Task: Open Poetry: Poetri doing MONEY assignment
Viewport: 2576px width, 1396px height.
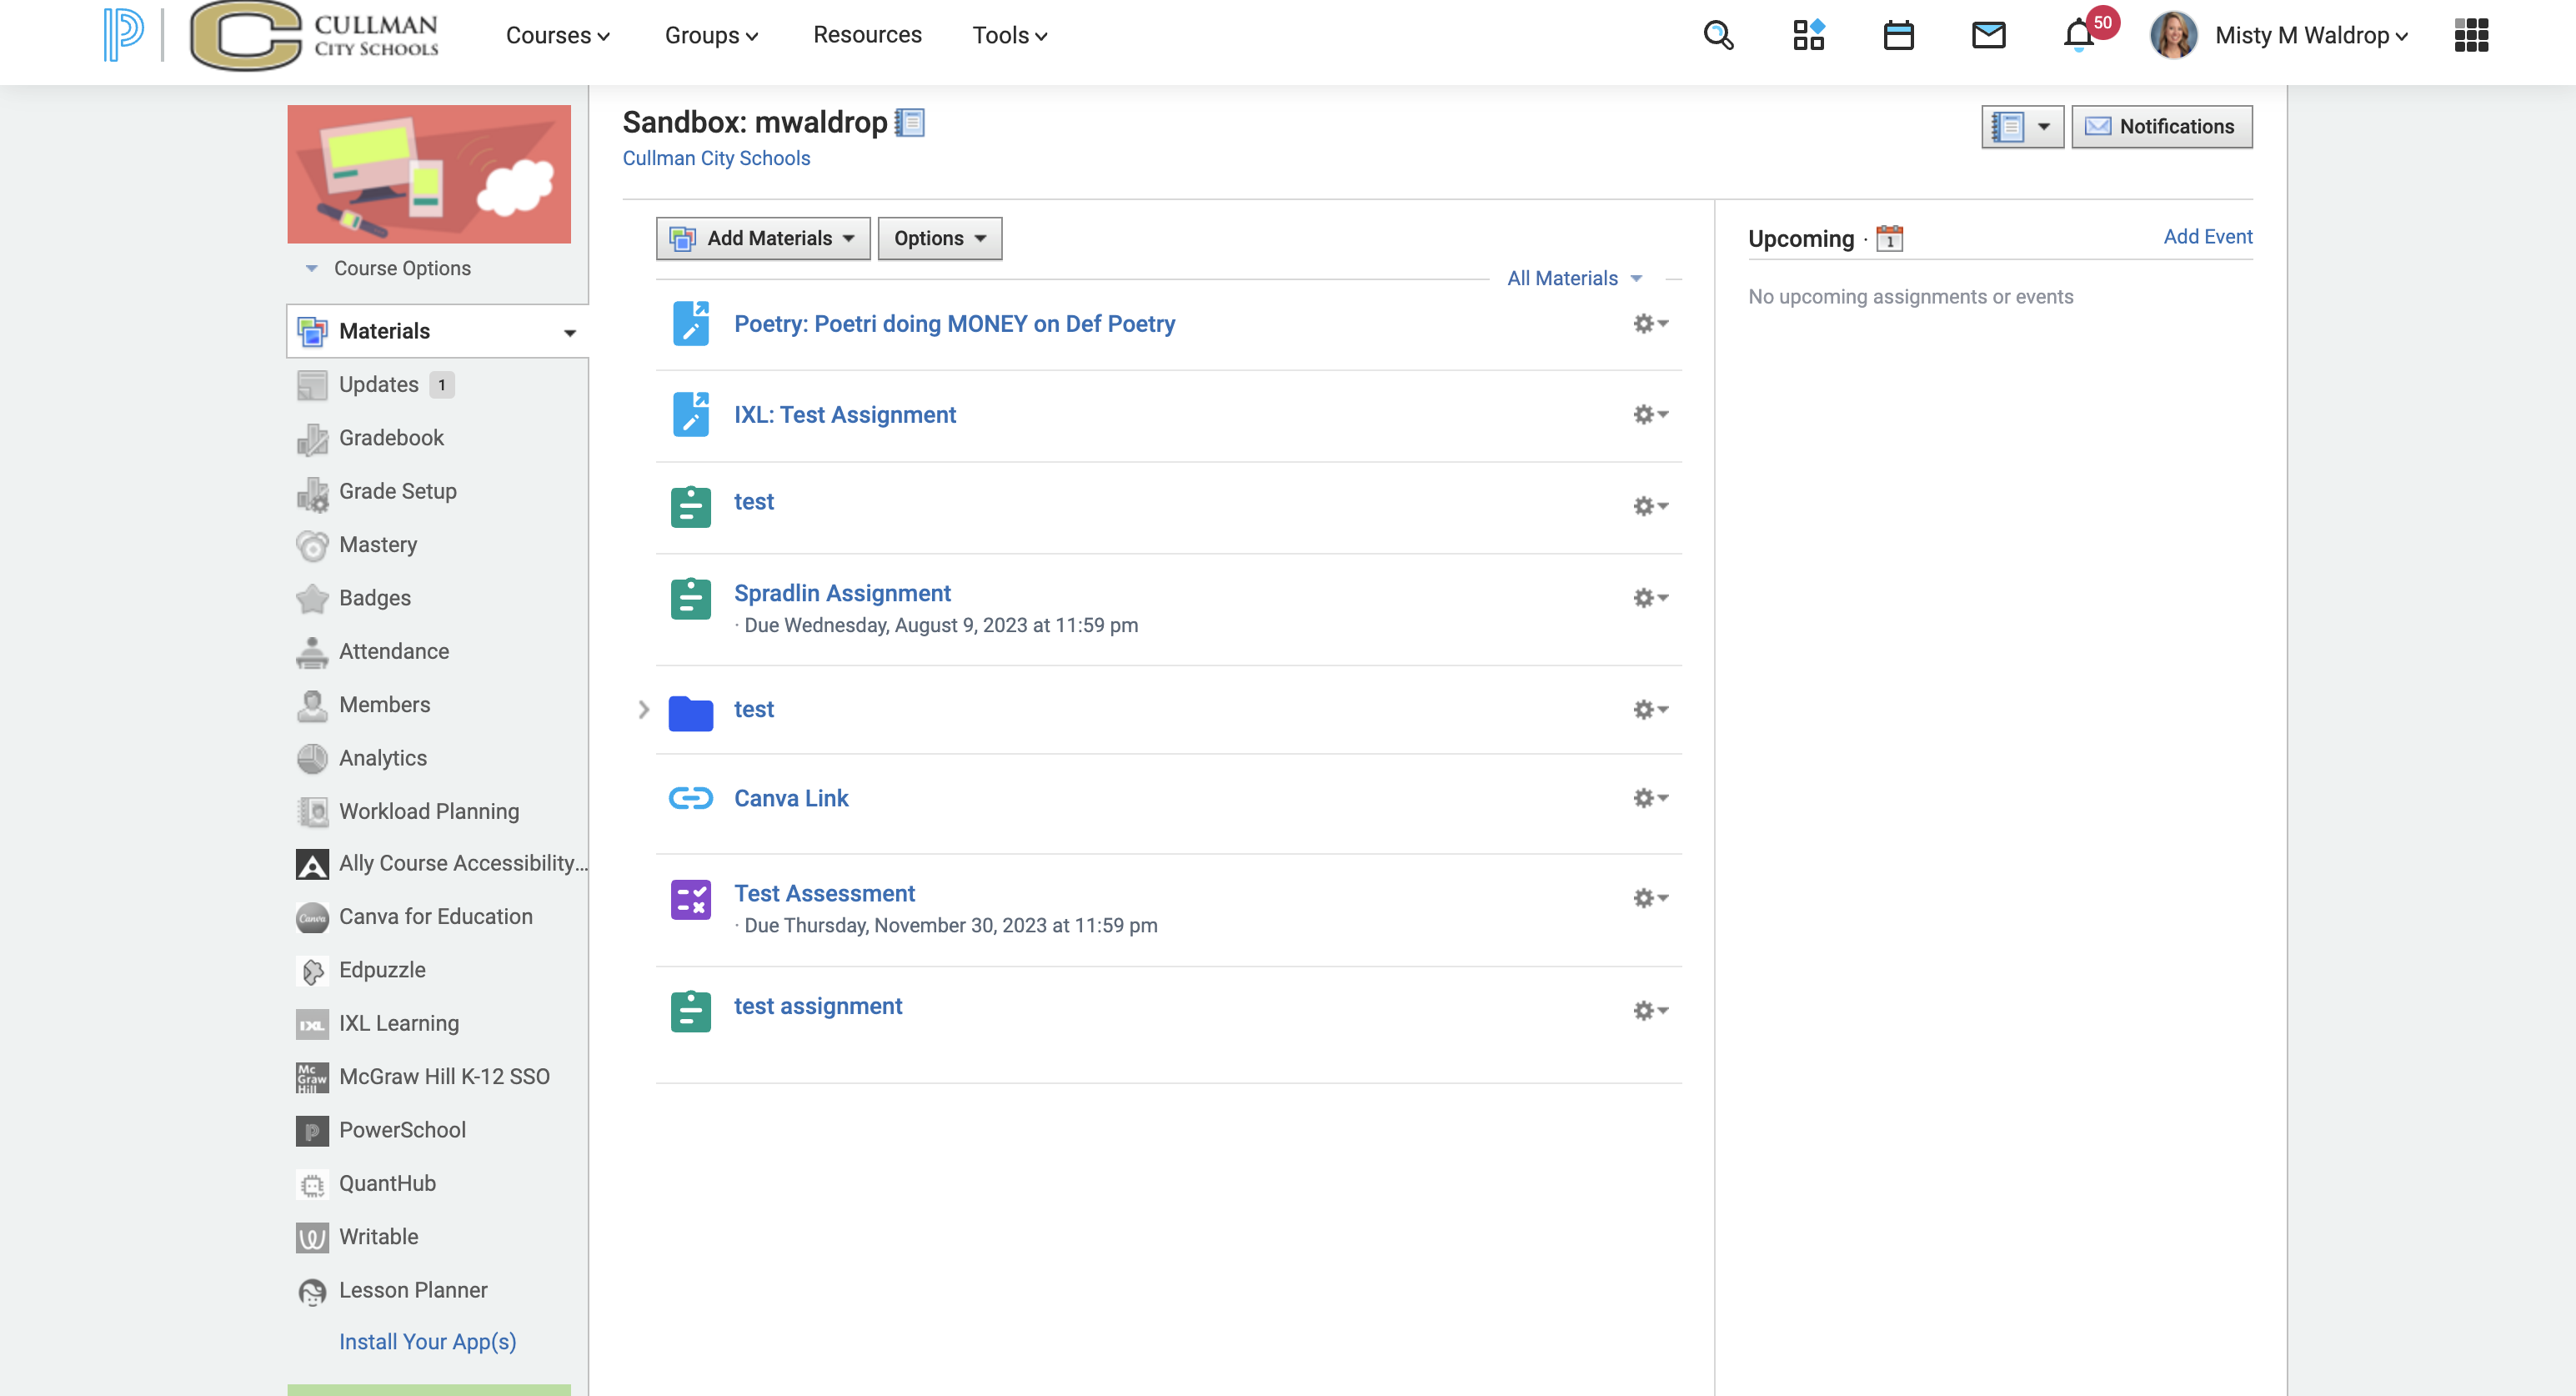Action: tap(954, 324)
